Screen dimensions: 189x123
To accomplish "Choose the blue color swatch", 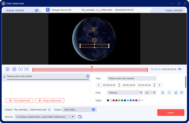I will [x=125, y=100].
